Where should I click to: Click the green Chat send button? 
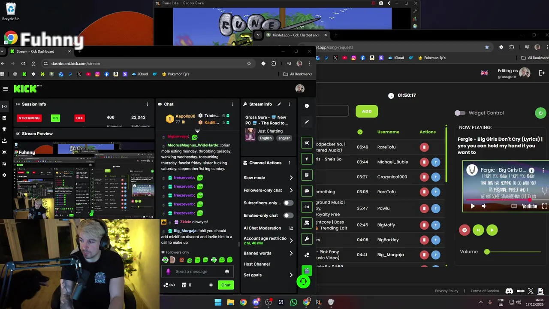click(226, 285)
